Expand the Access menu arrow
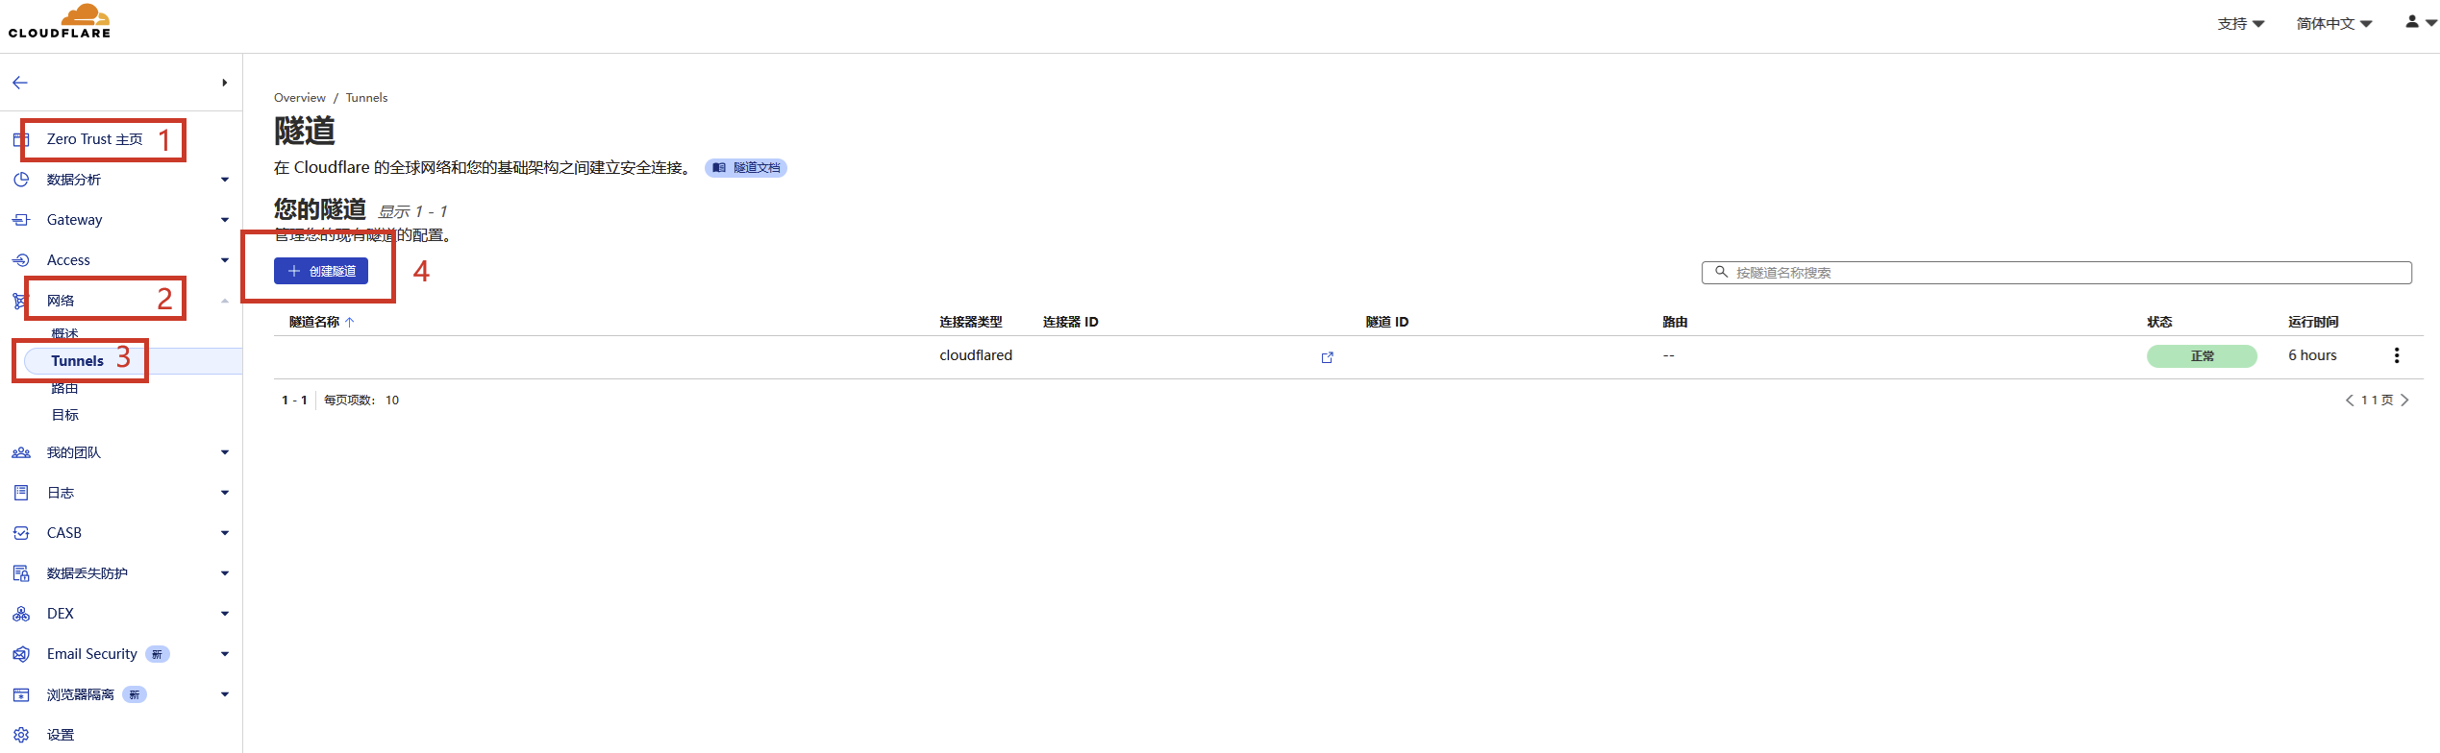 click(x=225, y=260)
